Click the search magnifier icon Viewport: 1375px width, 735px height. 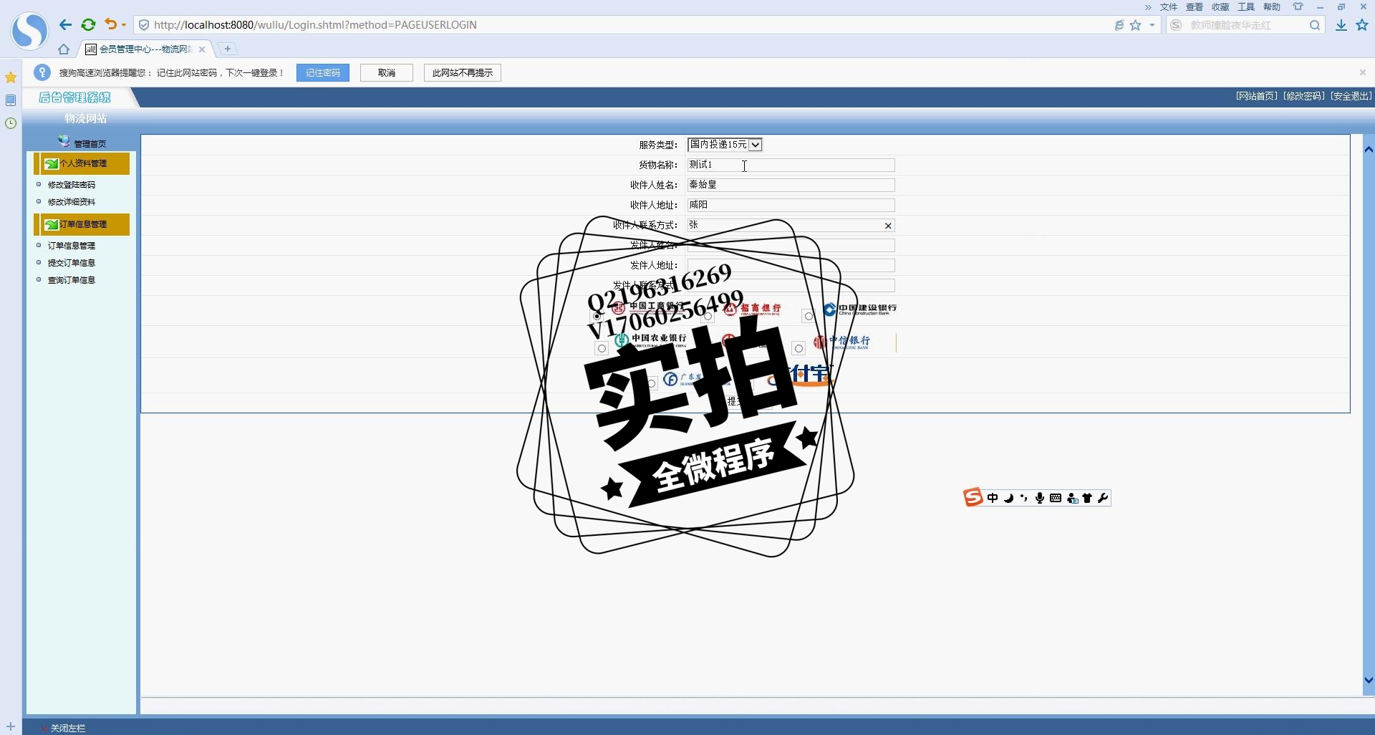[1315, 25]
